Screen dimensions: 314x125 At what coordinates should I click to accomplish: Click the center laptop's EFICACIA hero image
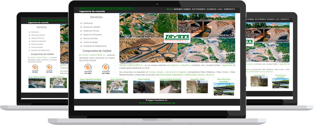click(x=206, y=50)
